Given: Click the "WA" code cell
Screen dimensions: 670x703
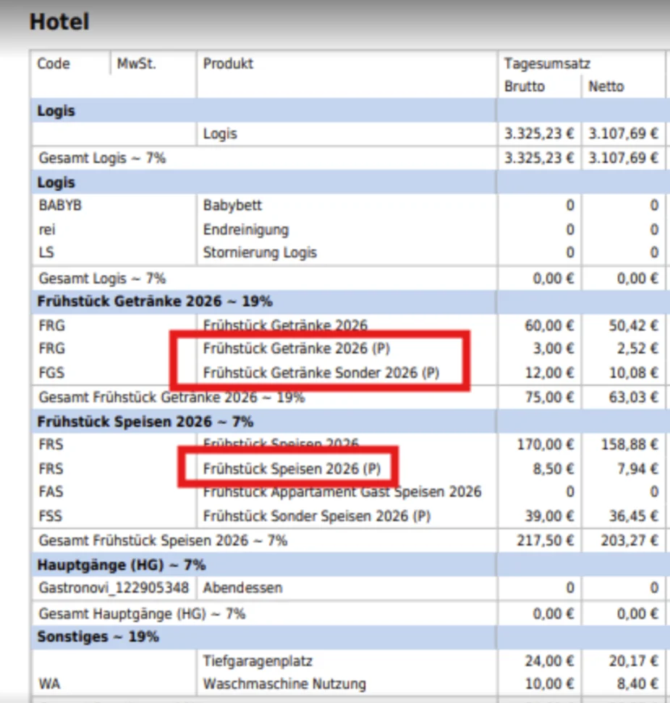Looking at the screenshot, I should tap(49, 683).
